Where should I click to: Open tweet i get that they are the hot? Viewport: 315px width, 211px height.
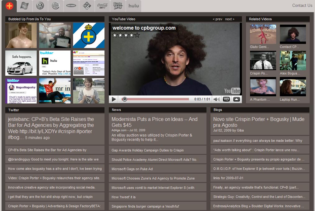click(55, 197)
